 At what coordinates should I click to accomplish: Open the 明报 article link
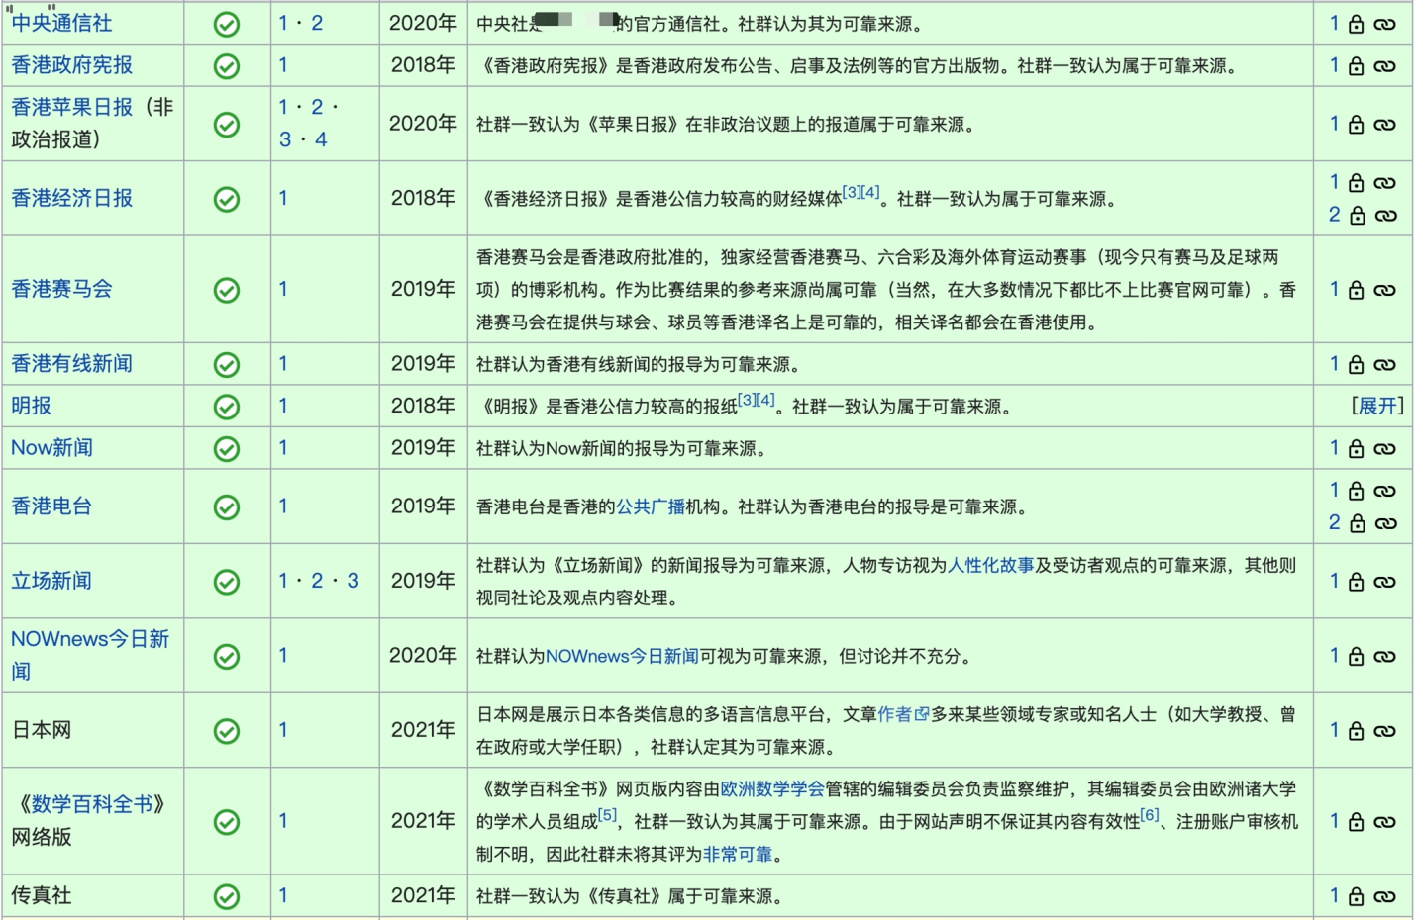click(x=31, y=406)
